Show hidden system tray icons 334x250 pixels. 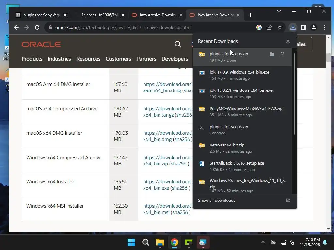tap(263, 242)
